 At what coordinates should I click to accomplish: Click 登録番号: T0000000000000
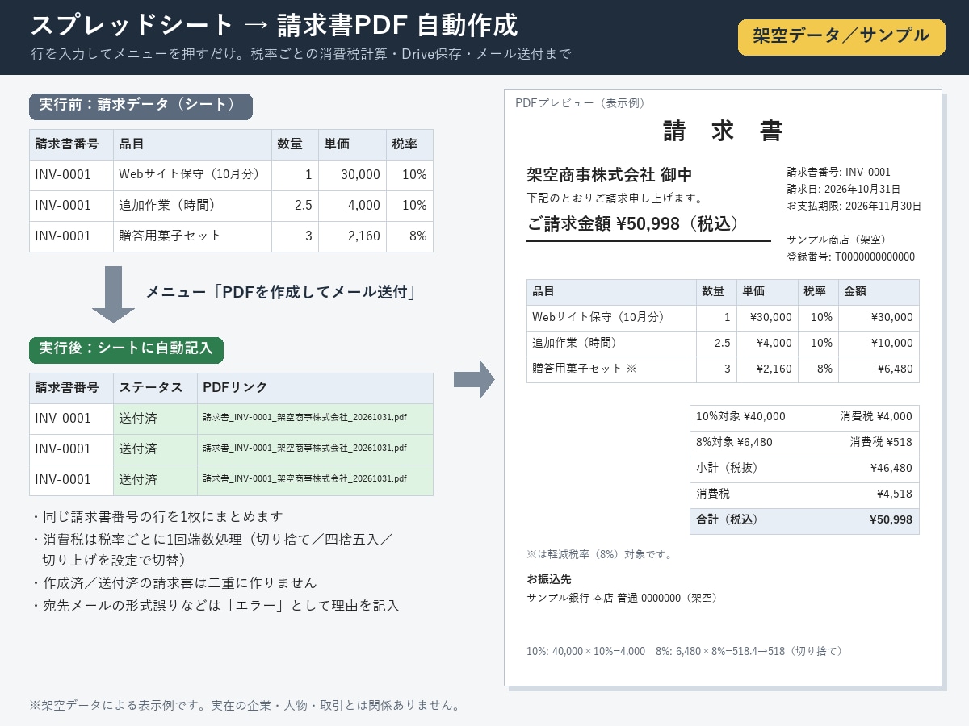[x=851, y=257]
